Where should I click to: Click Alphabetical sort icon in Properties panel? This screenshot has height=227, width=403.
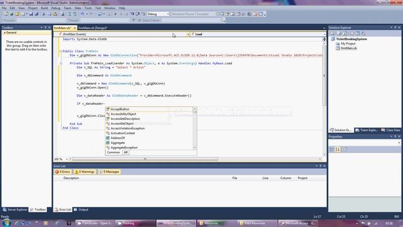tap(338, 149)
